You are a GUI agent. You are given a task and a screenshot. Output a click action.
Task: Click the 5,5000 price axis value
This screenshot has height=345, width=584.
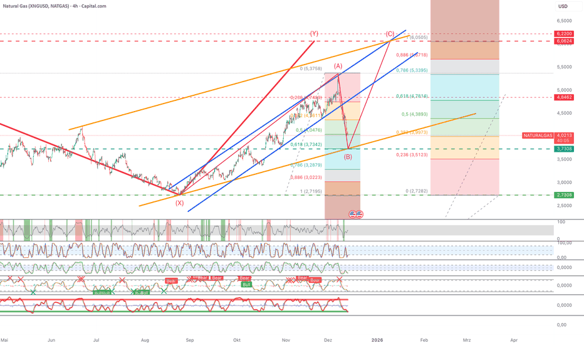tap(564, 67)
